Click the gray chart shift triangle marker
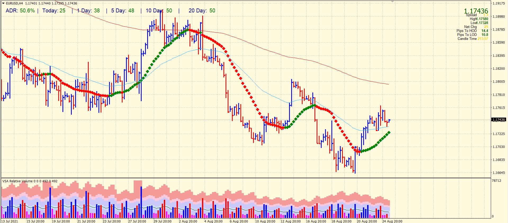Image resolution: width=508 pixels, height=223 pixels. [x=392, y=2]
